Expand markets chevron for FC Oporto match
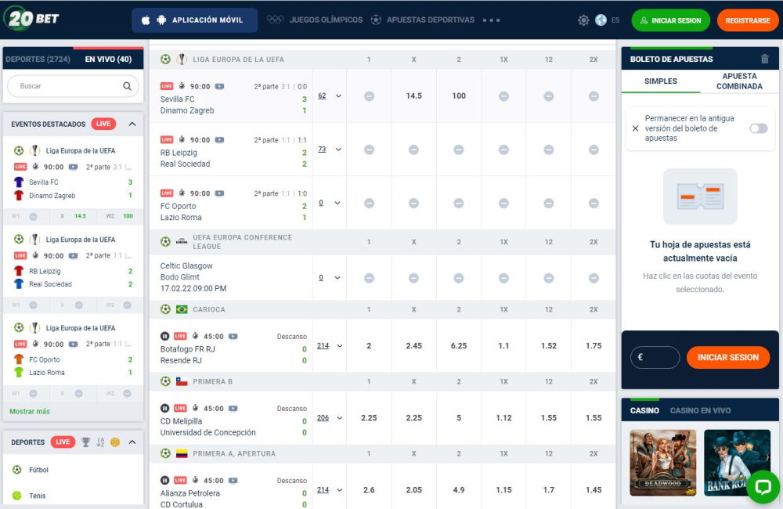The height and width of the screenshot is (509, 783). tap(337, 203)
